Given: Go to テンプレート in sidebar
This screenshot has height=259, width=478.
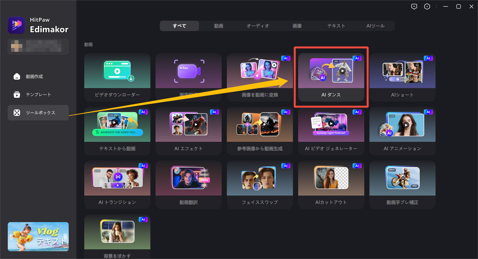Looking at the screenshot, I should (x=38, y=95).
